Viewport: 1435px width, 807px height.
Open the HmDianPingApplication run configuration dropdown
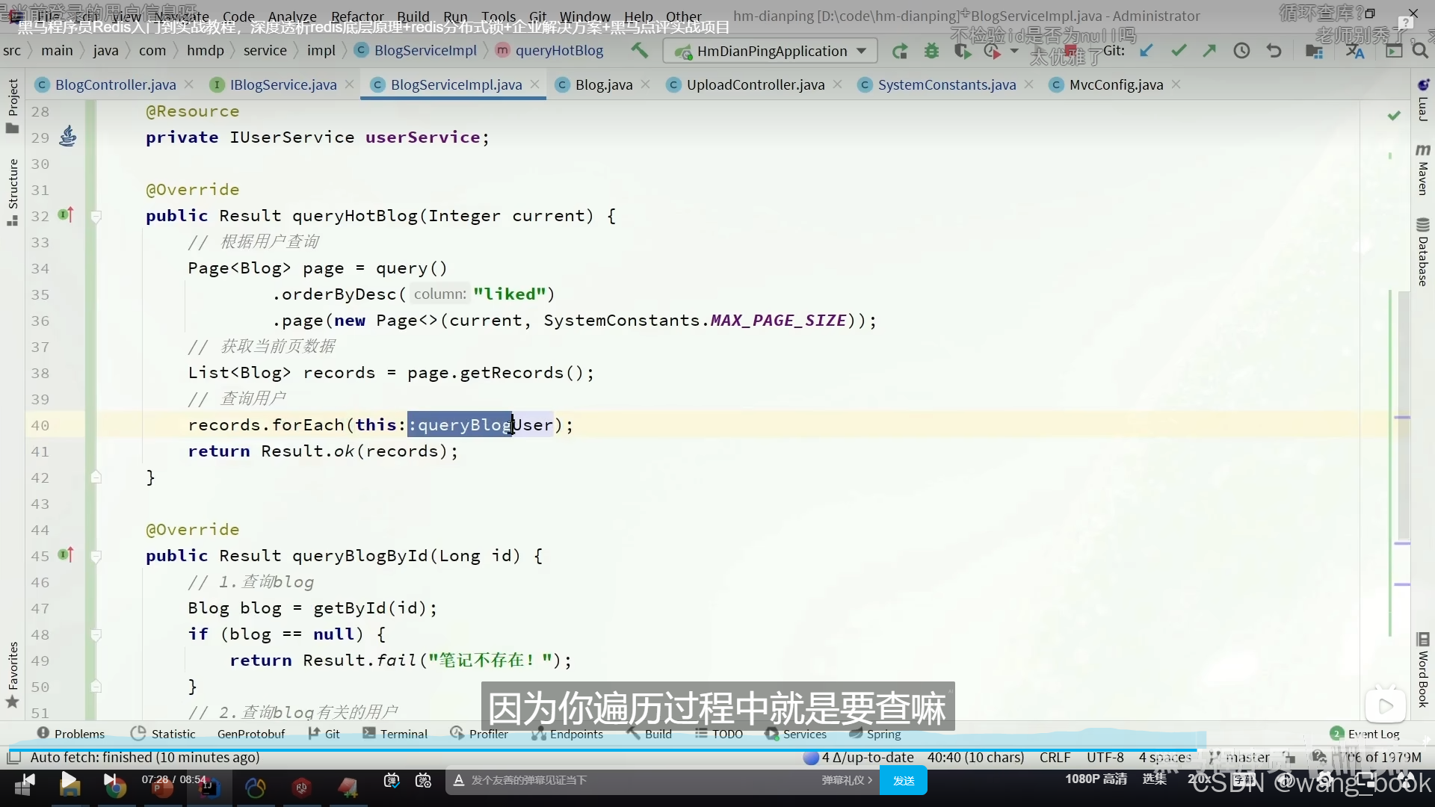771,51
